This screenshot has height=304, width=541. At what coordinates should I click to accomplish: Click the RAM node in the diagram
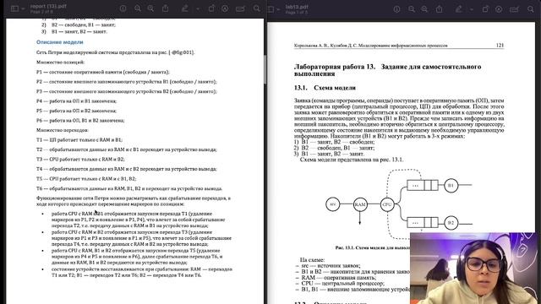tap(360, 204)
